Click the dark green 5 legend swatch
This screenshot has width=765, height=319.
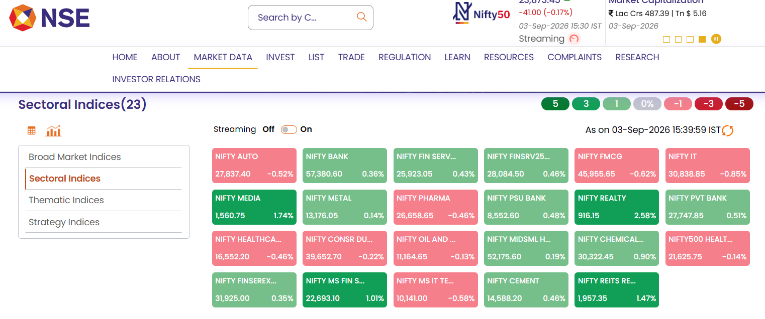pyautogui.click(x=555, y=104)
